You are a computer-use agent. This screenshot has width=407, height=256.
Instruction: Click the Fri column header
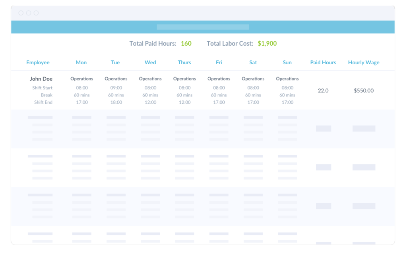click(219, 62)
